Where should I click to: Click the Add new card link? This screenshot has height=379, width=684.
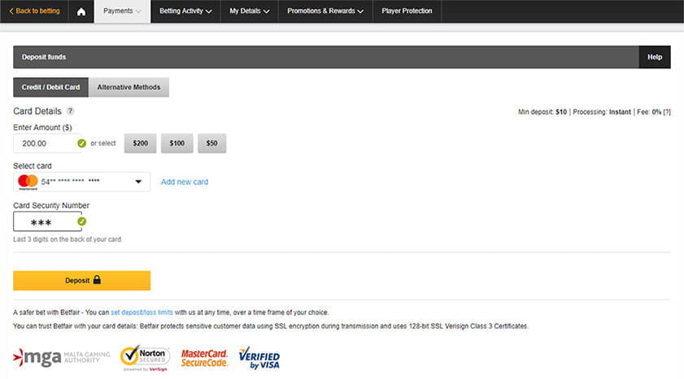185,182
